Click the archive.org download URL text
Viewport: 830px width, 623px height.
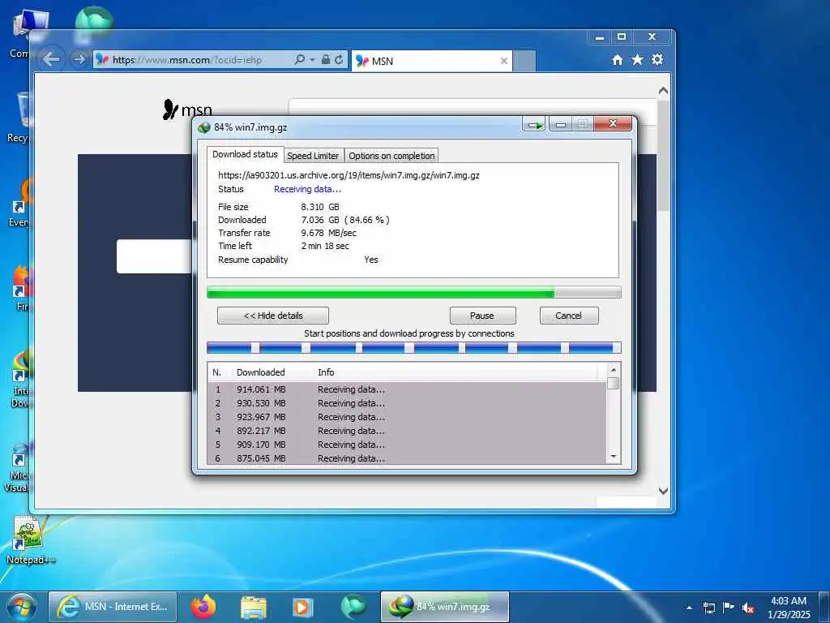coord(349,175)
